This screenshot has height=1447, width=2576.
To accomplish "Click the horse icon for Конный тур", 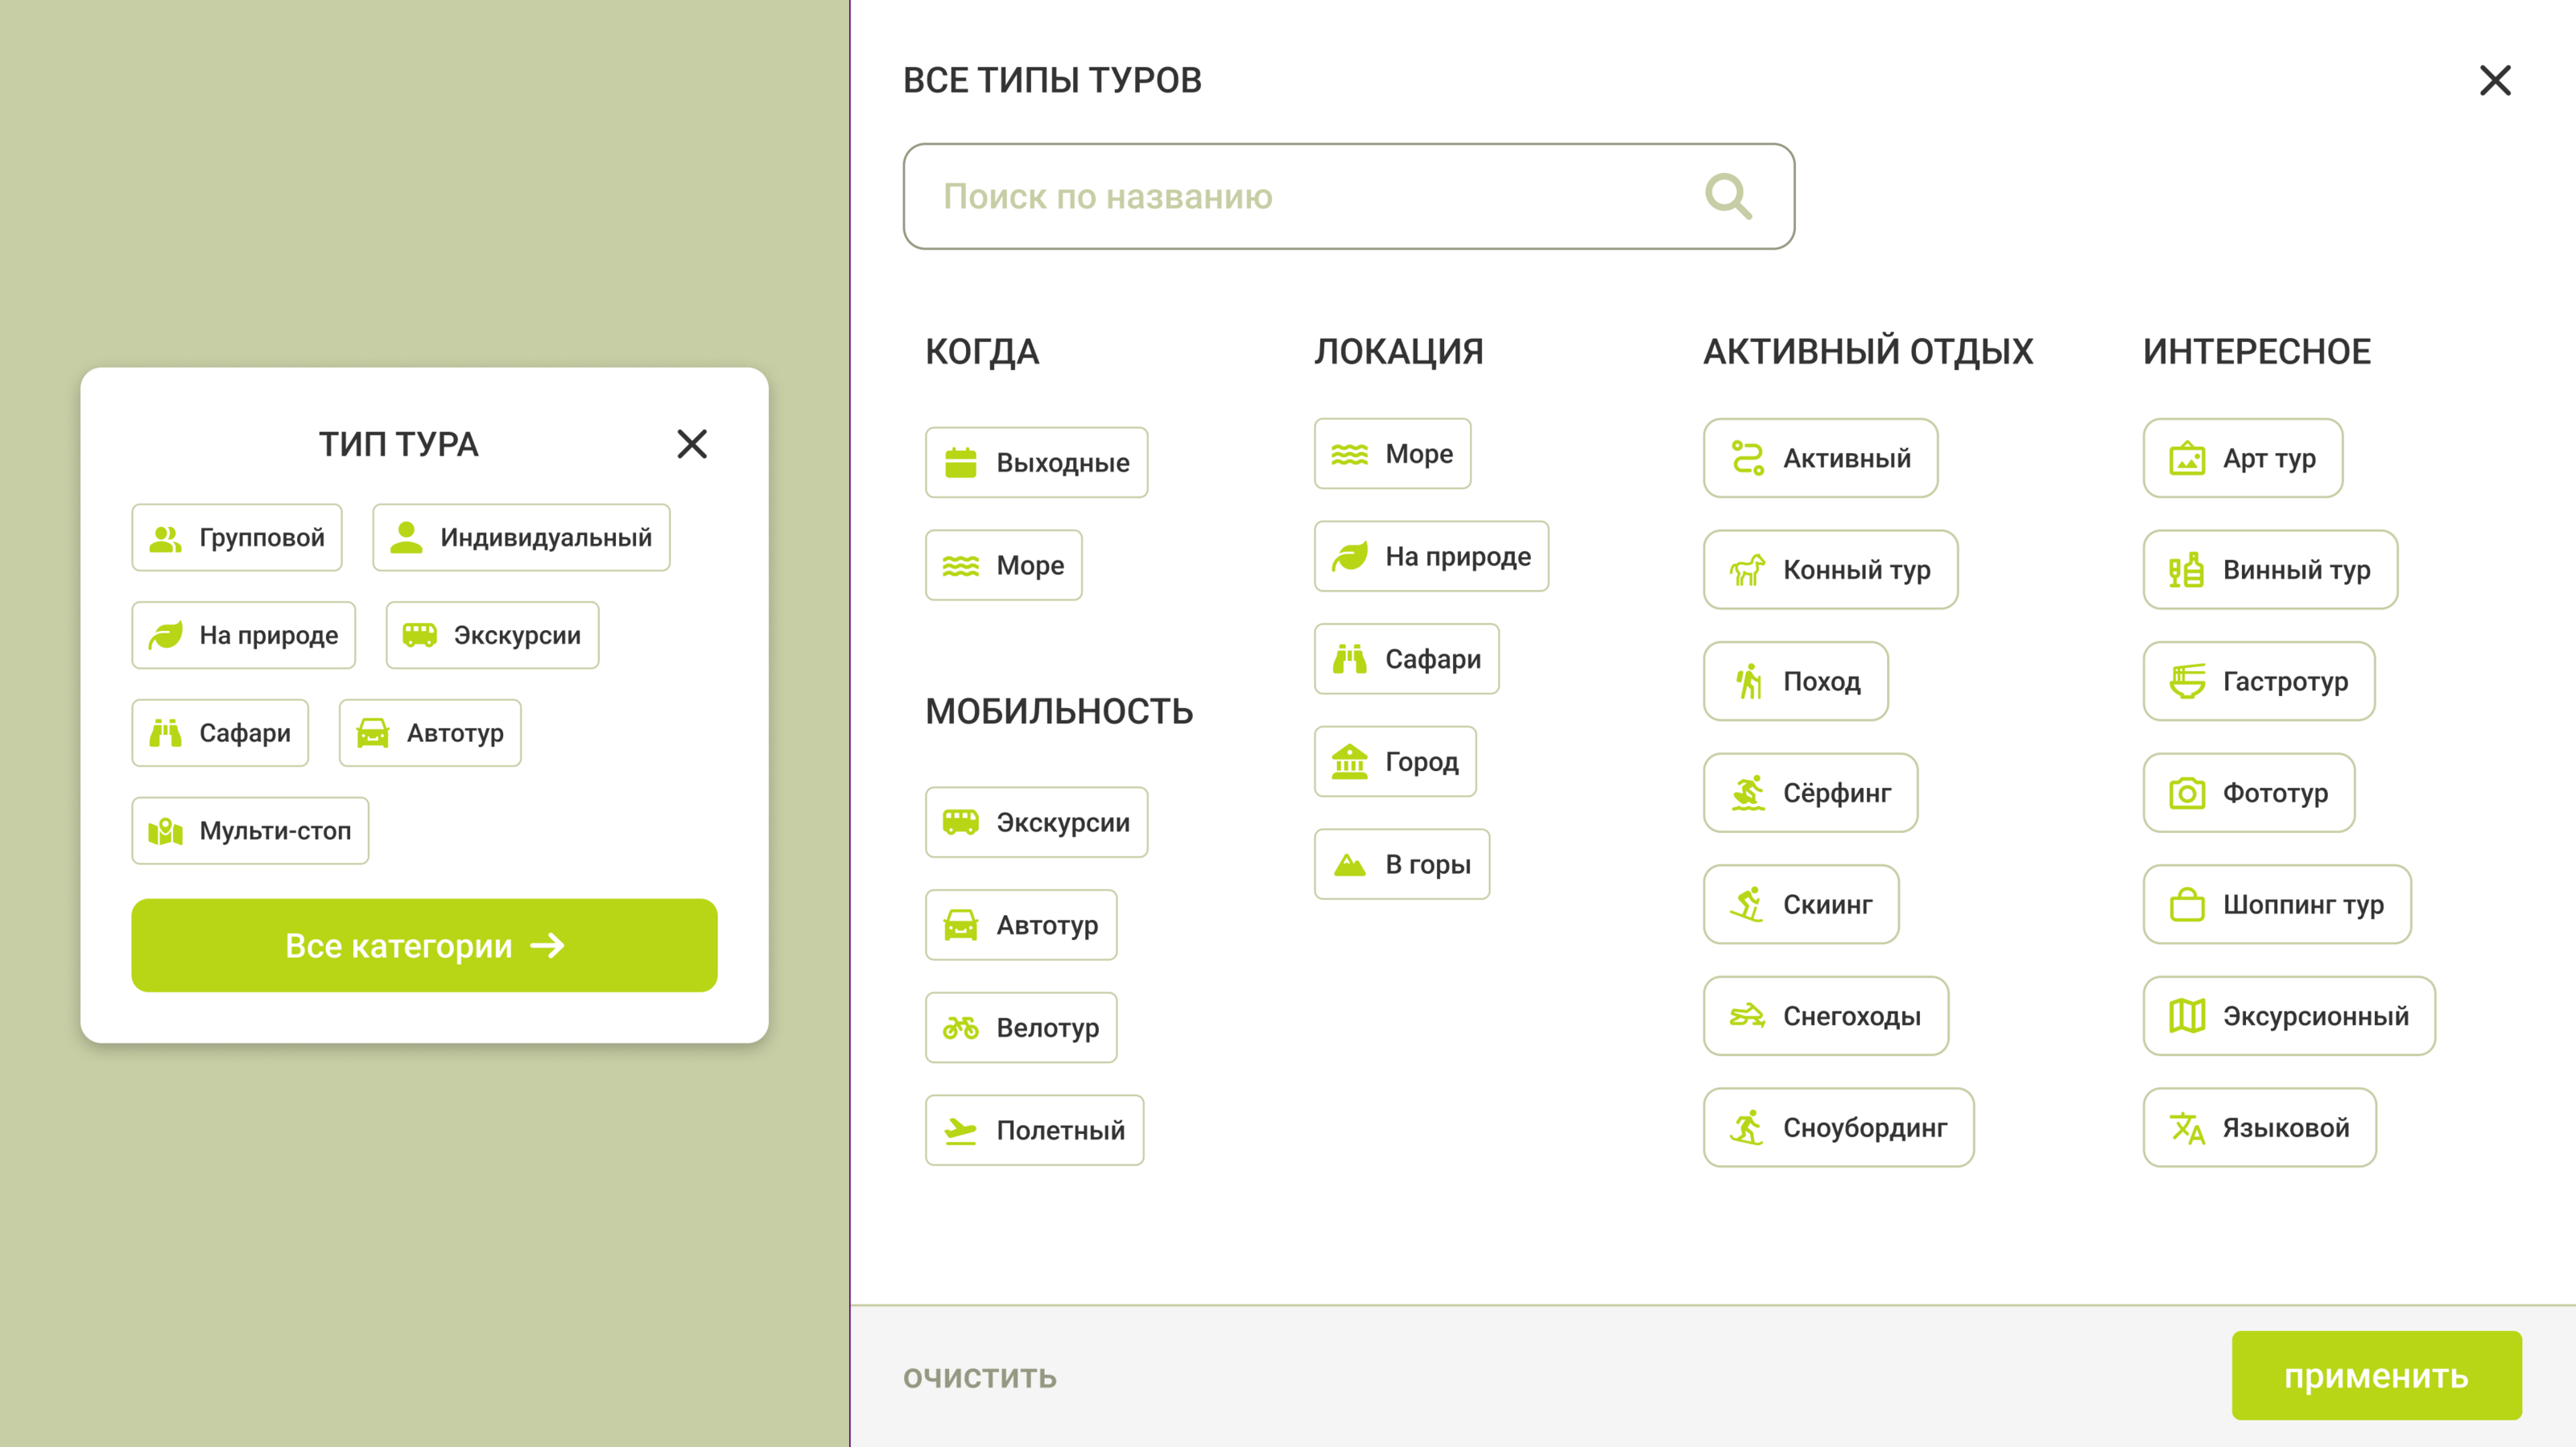I will point(1747,570).
